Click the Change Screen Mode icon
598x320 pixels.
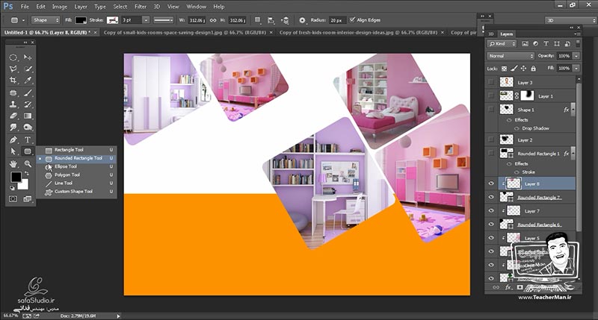(27, 198)
